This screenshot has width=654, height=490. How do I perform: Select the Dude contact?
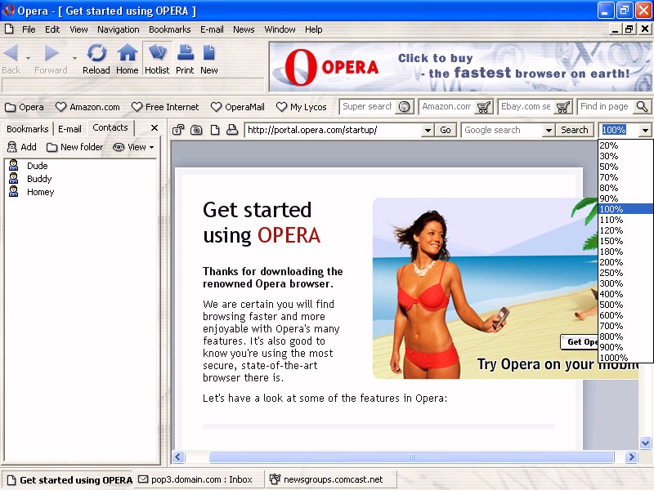coord(37,166)
